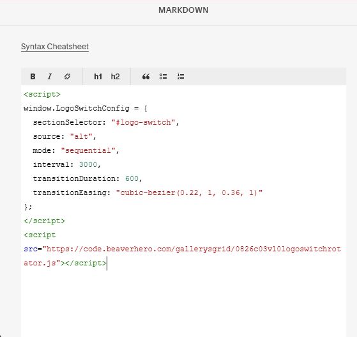357x337 pixels.
Task: Select the mode "sequential" line
Action: 76,150
